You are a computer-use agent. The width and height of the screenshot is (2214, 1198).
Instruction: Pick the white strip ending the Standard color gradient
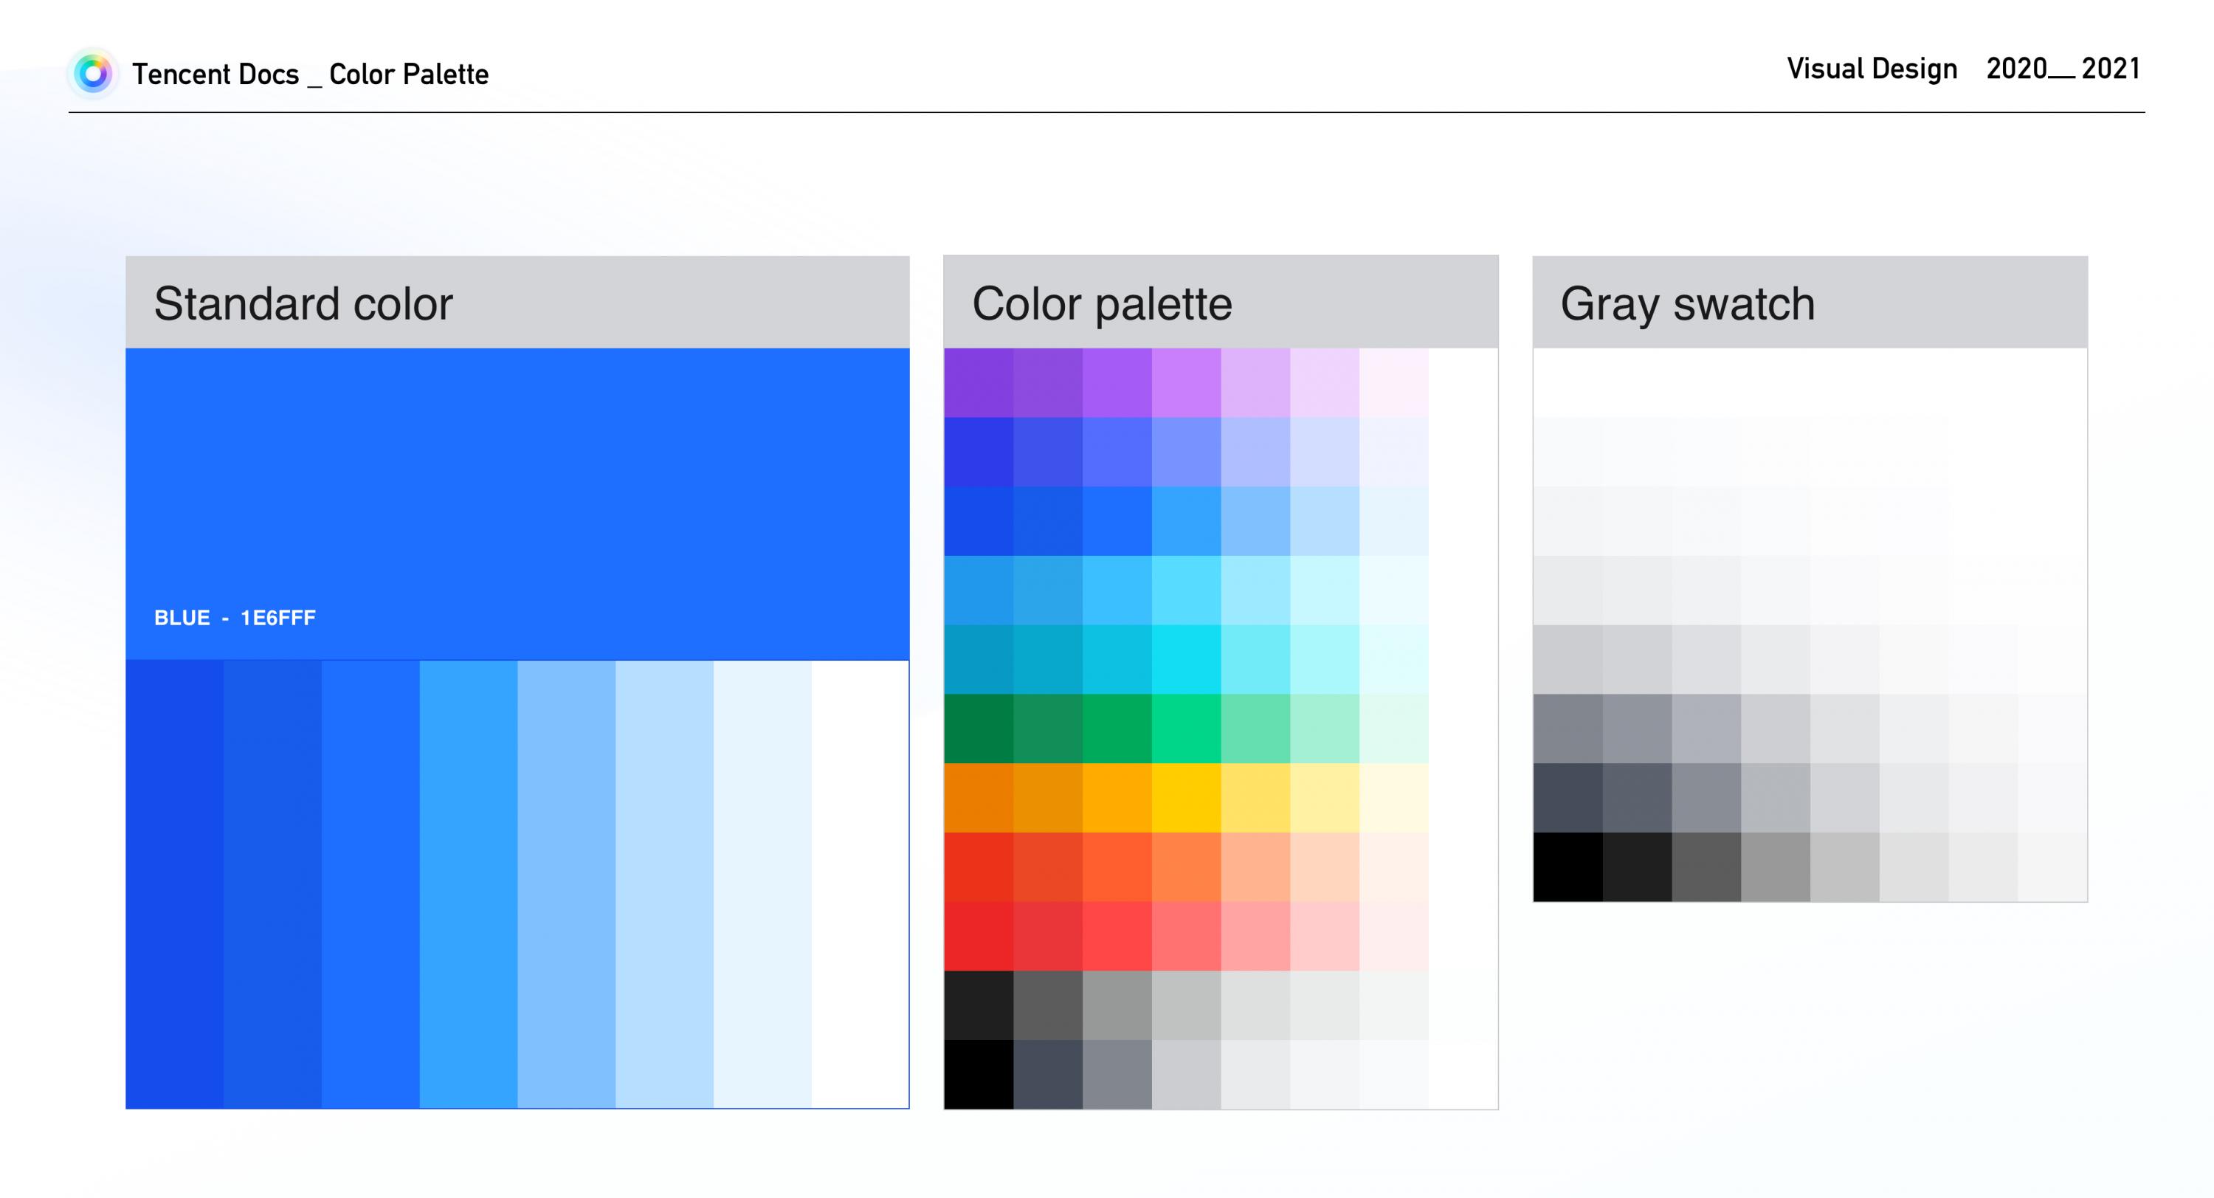(x=860, y=884)
